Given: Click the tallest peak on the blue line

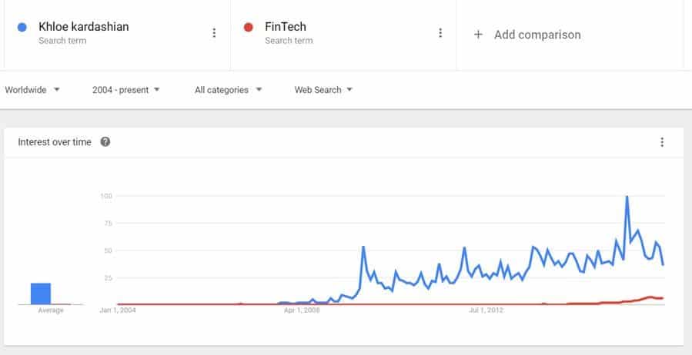Looking at the screenshot, I should 627,197.
